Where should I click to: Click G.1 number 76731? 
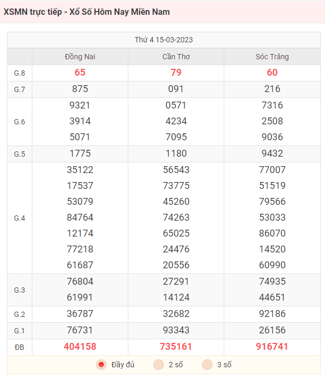80,330
